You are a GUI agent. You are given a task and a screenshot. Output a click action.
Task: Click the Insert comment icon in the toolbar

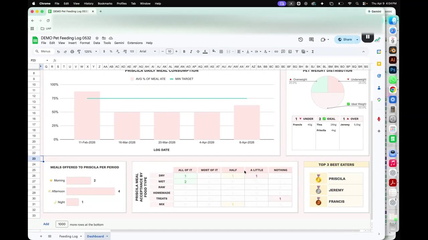click(x=283, y=52)
